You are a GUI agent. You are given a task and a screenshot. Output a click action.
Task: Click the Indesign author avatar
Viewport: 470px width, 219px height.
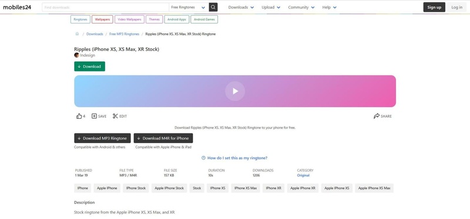coord(76,55)
